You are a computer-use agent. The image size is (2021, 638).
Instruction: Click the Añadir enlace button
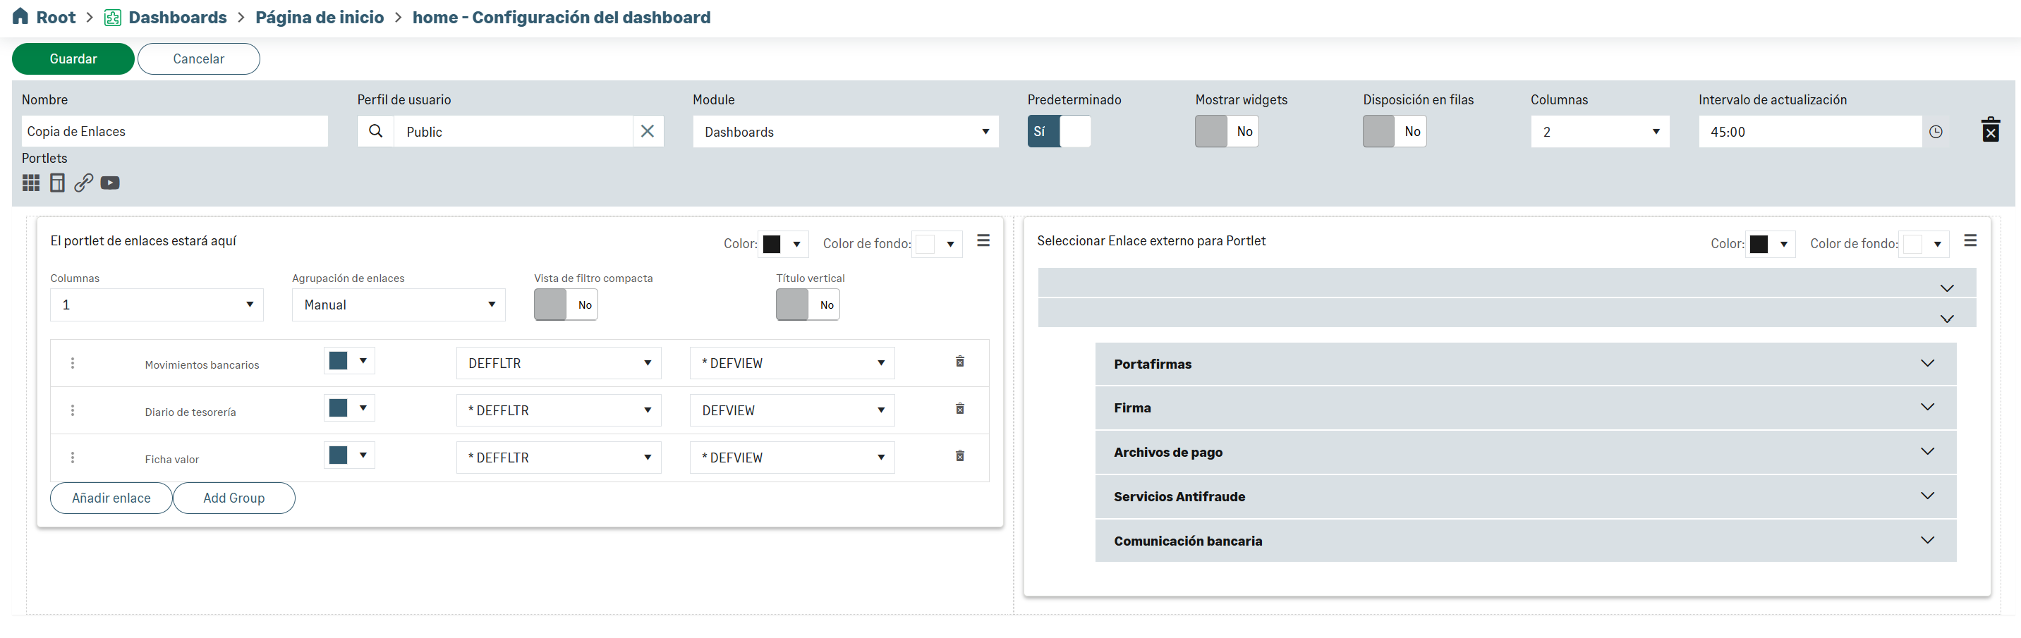click(111, 498)
